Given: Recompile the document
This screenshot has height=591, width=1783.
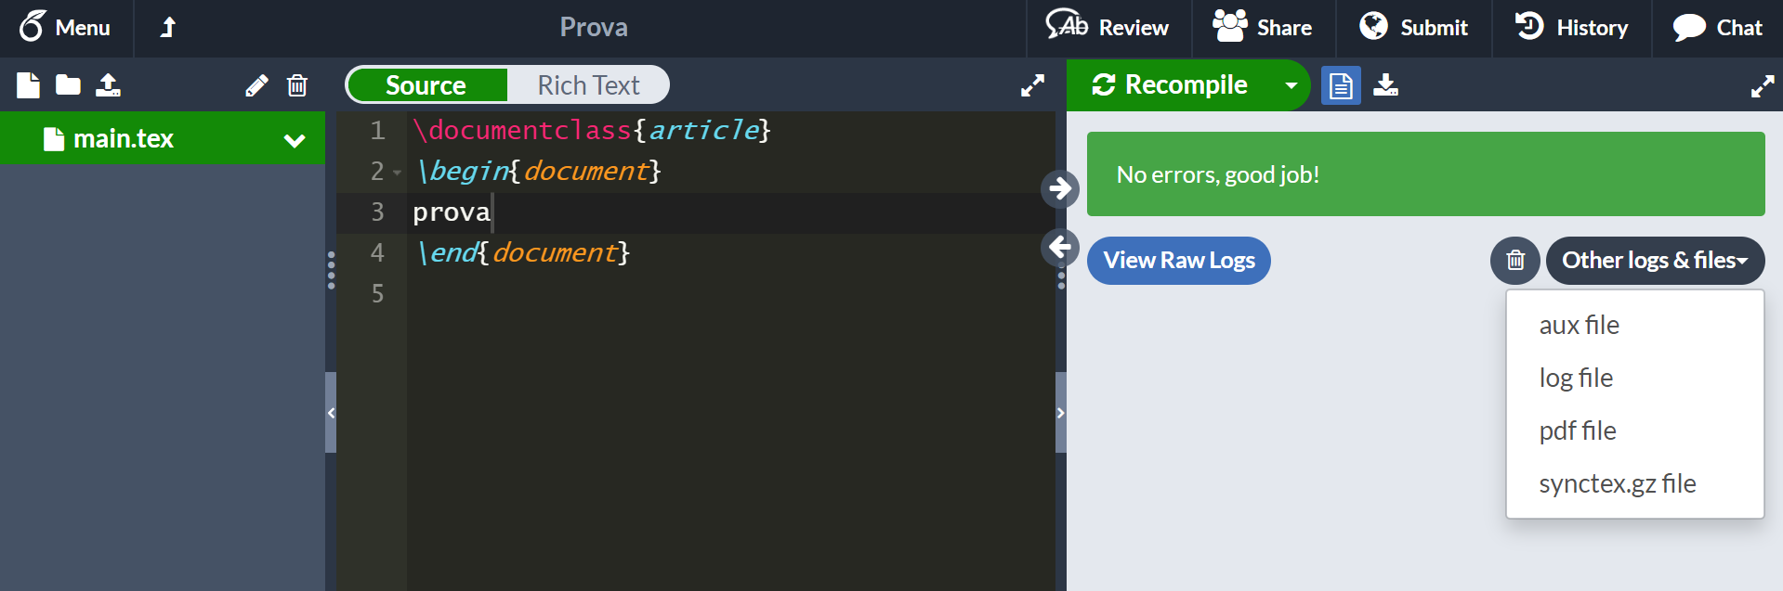Looking at the screenshot, I should 1171,85.
